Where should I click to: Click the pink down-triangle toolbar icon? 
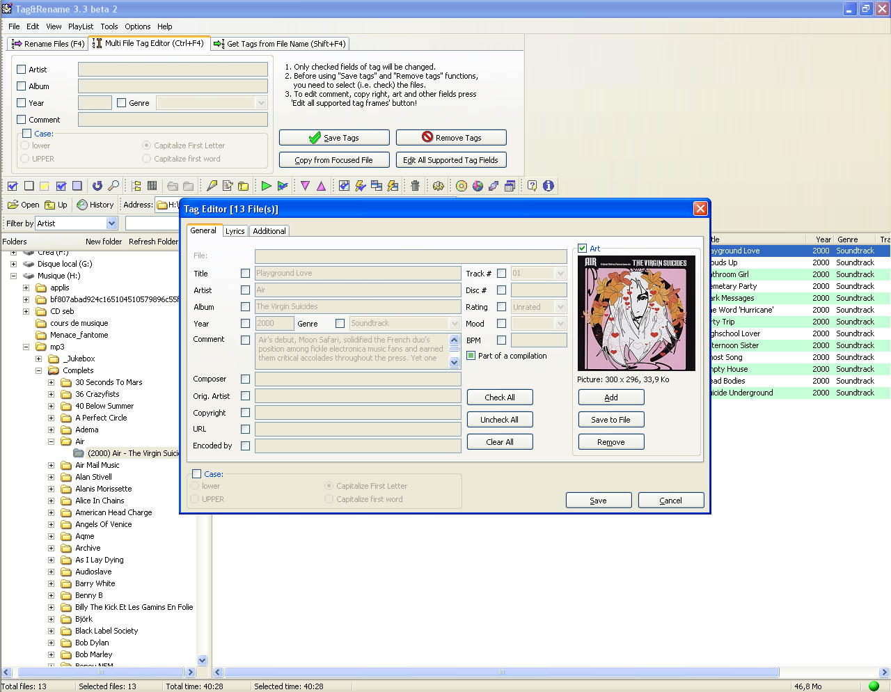tap(305, 186)
